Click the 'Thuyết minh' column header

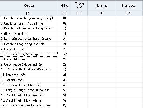[x=79, y=6]
